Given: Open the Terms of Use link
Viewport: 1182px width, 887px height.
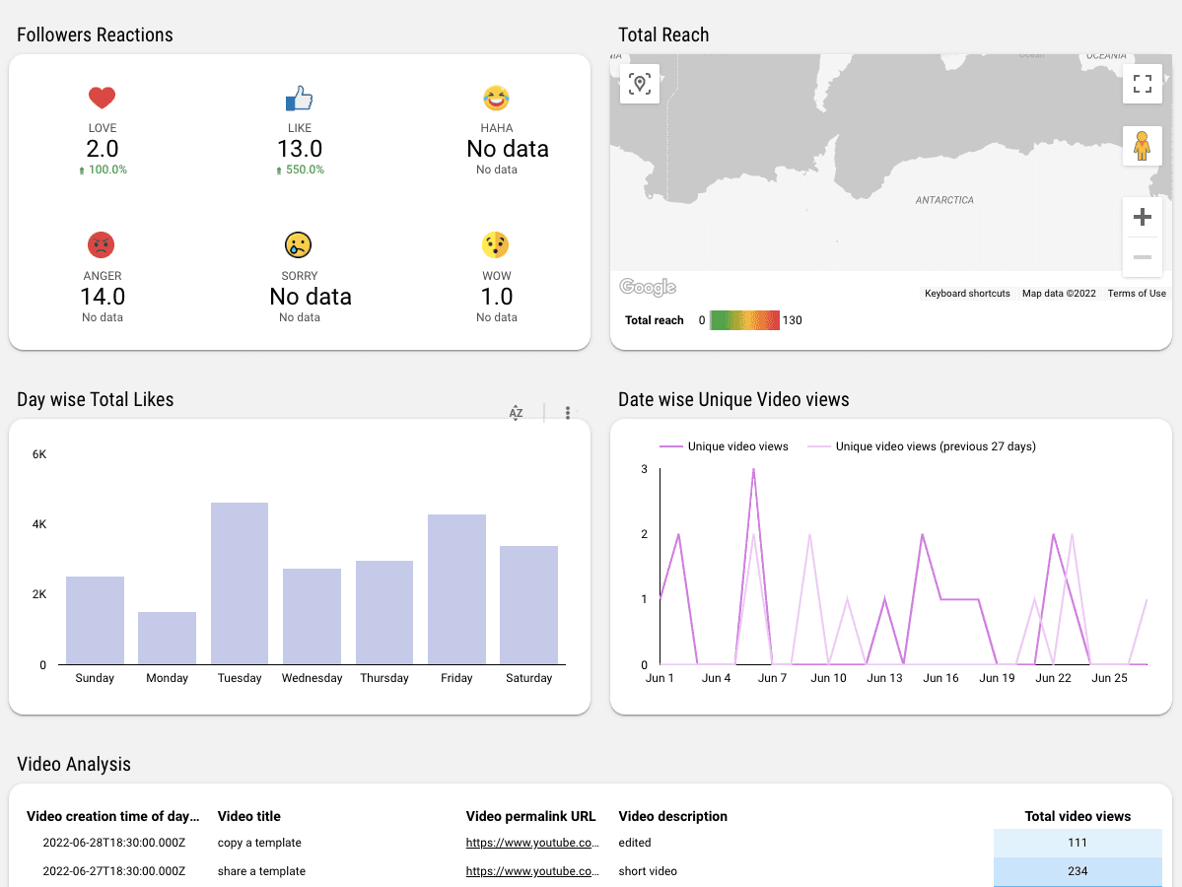Looking at the screenshot, I should click(1136, 293).
